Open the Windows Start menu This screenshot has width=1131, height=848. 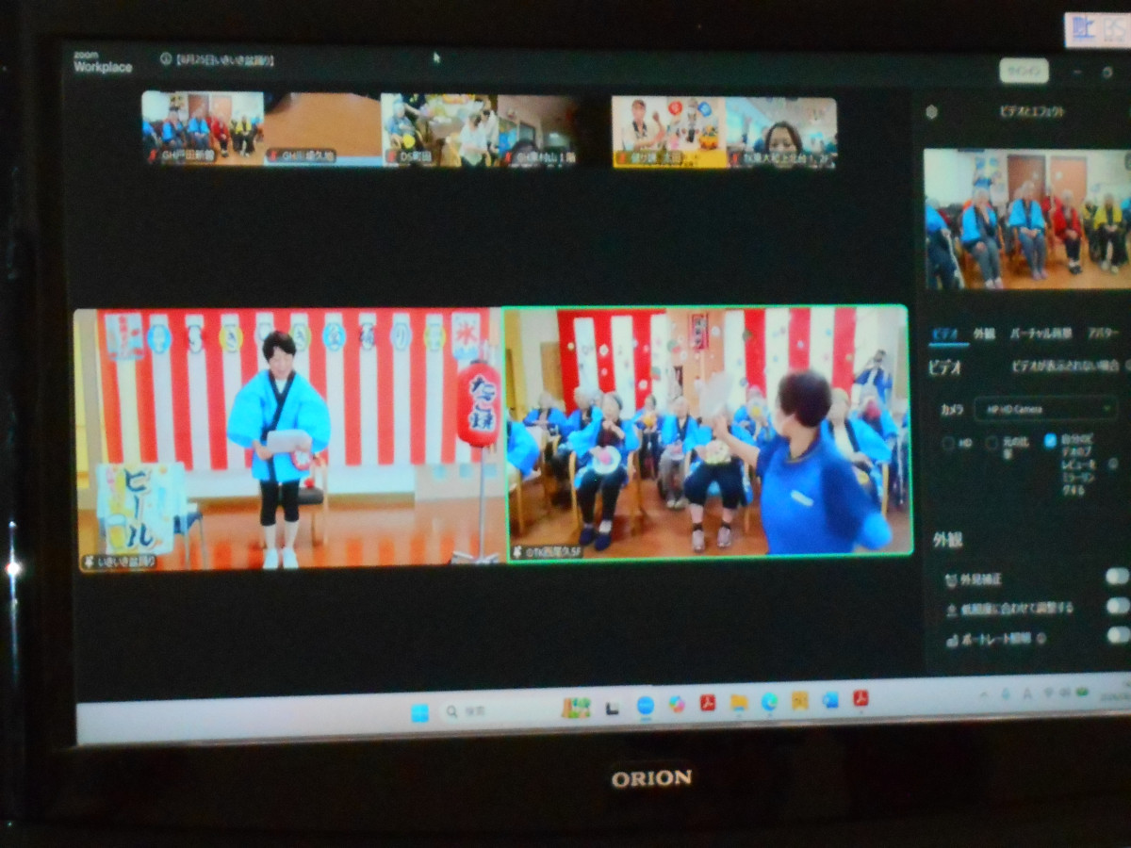click(419, 712)
